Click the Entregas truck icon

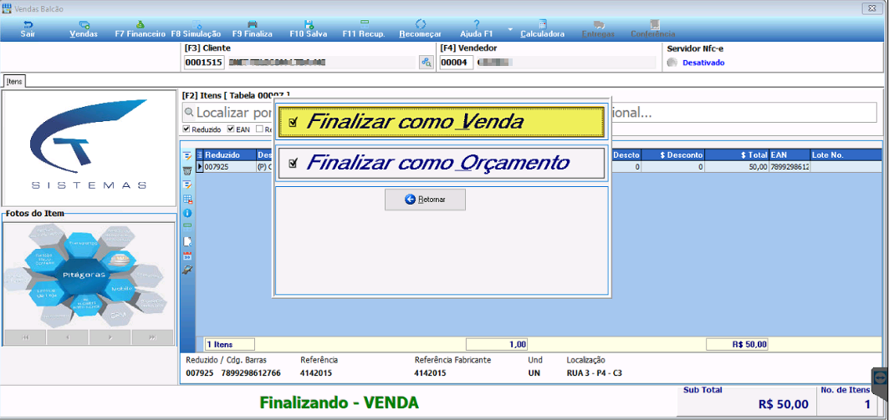(598, 24)
